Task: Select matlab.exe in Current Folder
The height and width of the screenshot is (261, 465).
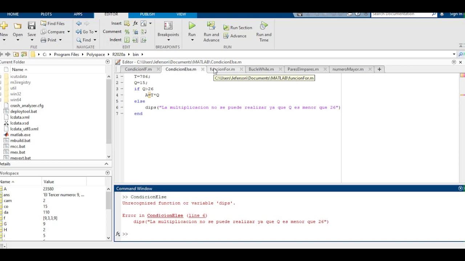Action: pyautogui.click(x=20, y=135)
